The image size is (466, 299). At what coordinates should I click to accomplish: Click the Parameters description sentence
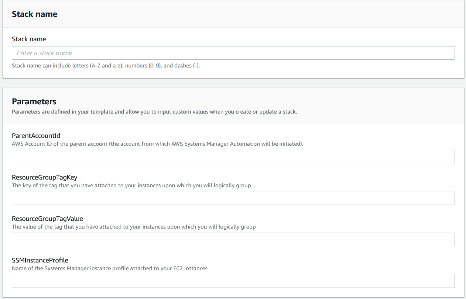154,111
